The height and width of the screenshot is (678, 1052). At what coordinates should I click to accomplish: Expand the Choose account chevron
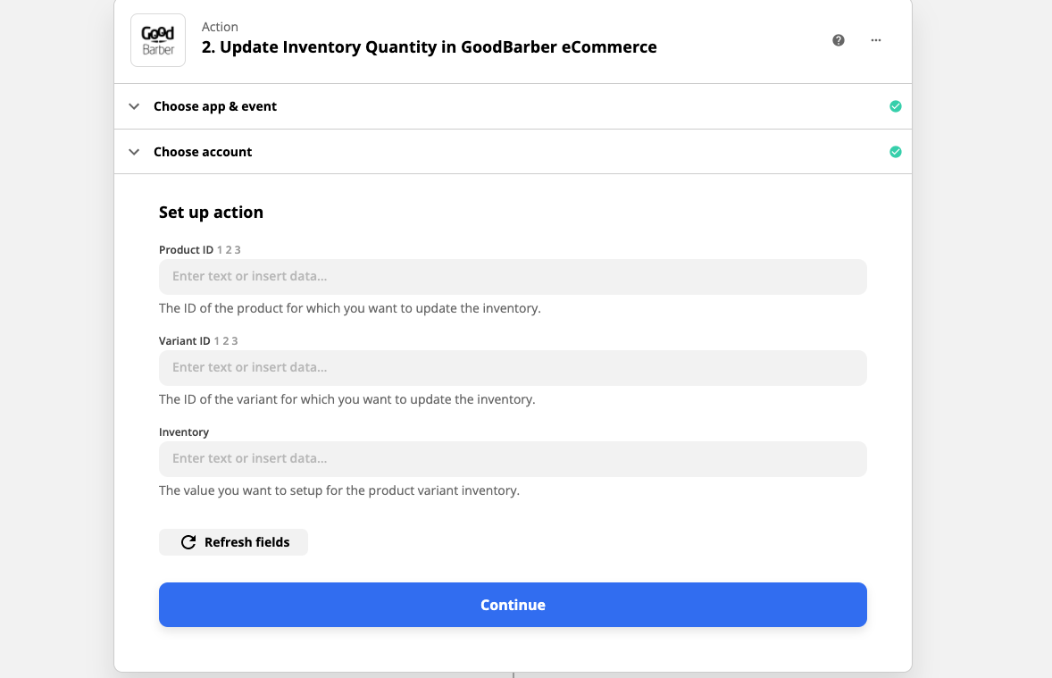click(134, 152)
